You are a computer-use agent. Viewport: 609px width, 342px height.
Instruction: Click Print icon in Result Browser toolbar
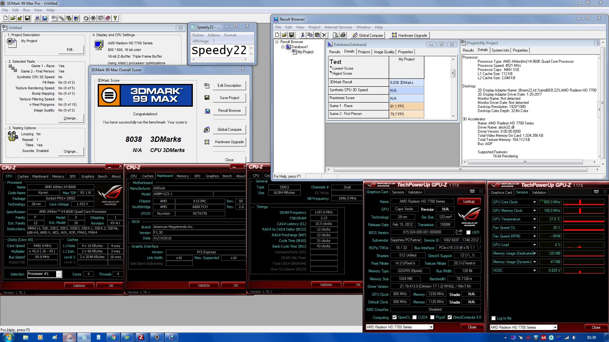coord(343,35)
